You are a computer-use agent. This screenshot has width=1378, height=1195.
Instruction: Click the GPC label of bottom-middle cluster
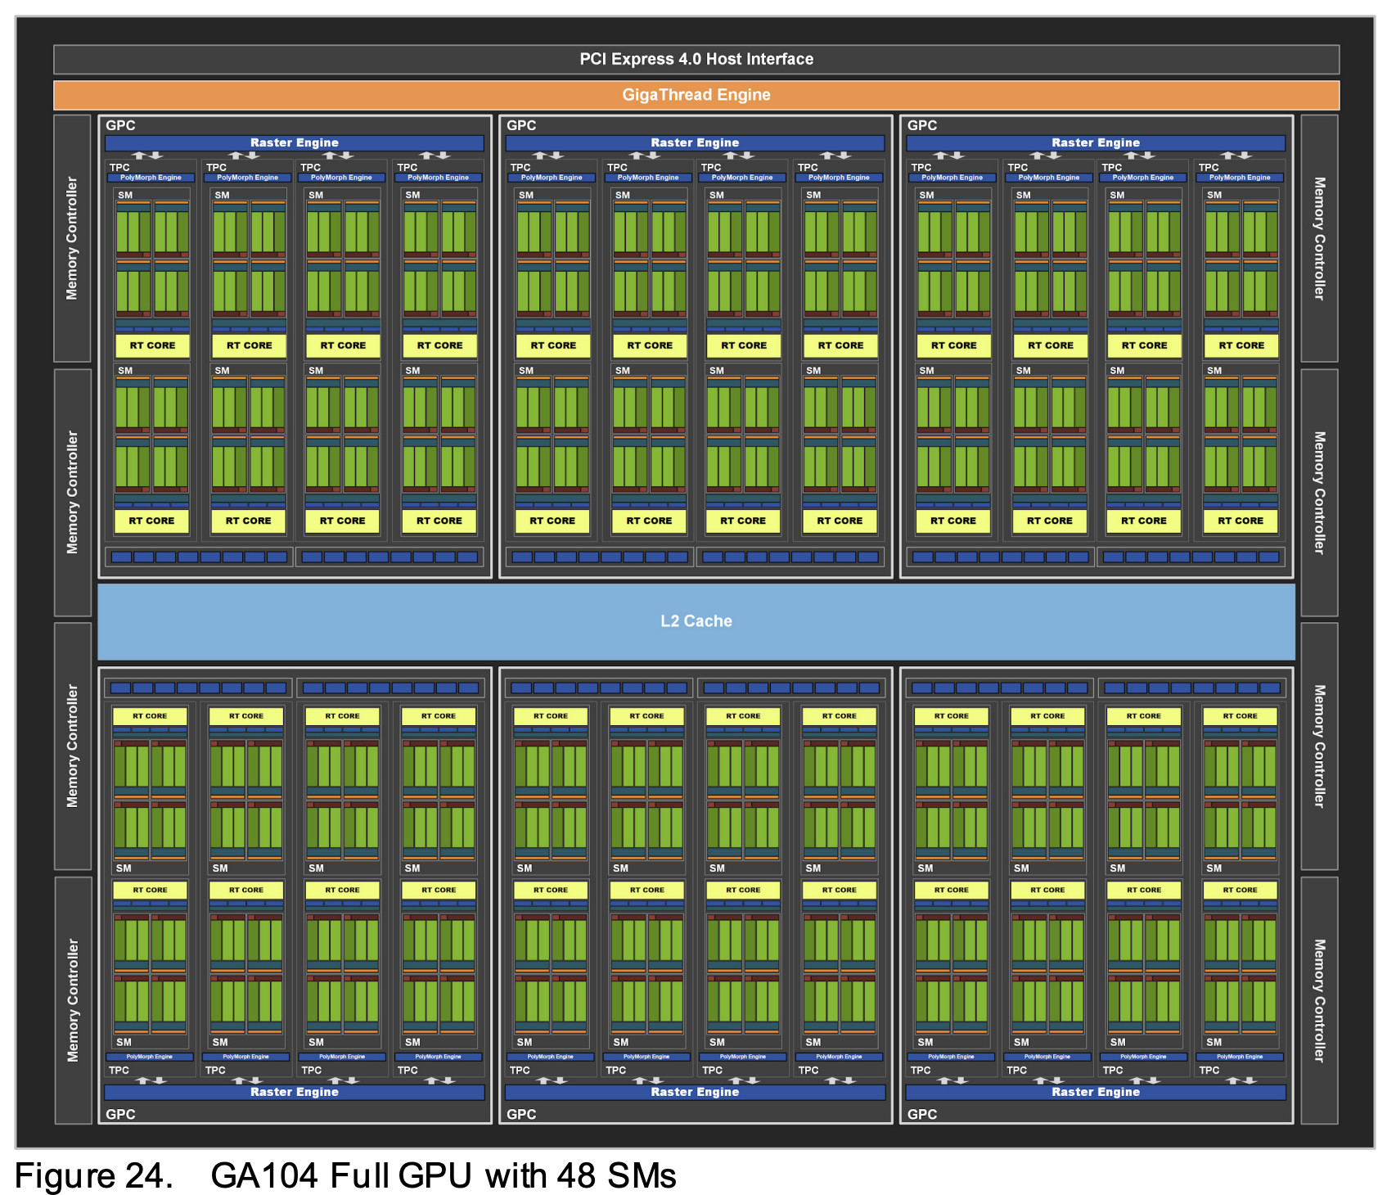(x=521, y=1114)
